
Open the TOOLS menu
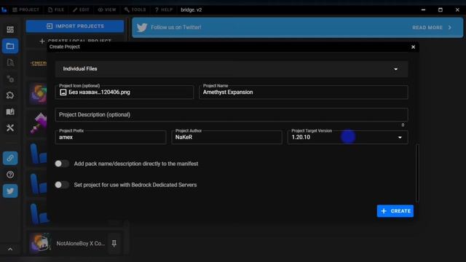click(x=135, y=9)
